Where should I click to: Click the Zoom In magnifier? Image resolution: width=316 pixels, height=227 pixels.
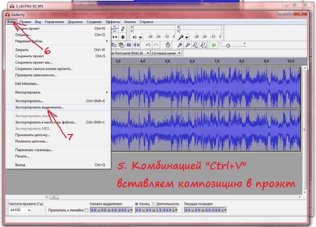[180, 45]
